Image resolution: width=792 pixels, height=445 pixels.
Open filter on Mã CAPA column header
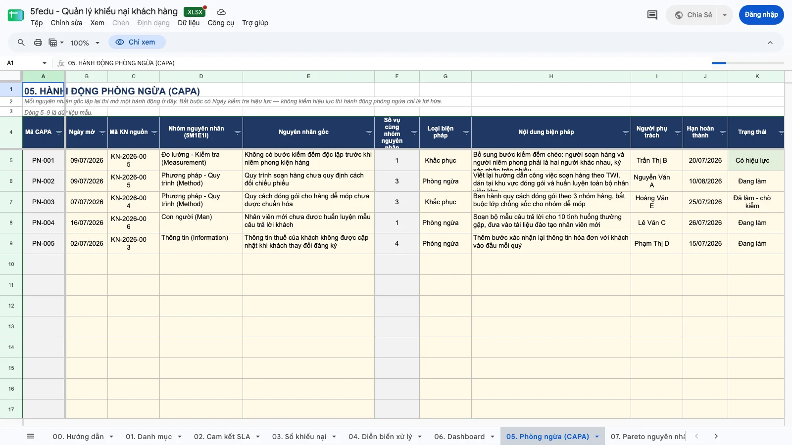tap(59, 133)
